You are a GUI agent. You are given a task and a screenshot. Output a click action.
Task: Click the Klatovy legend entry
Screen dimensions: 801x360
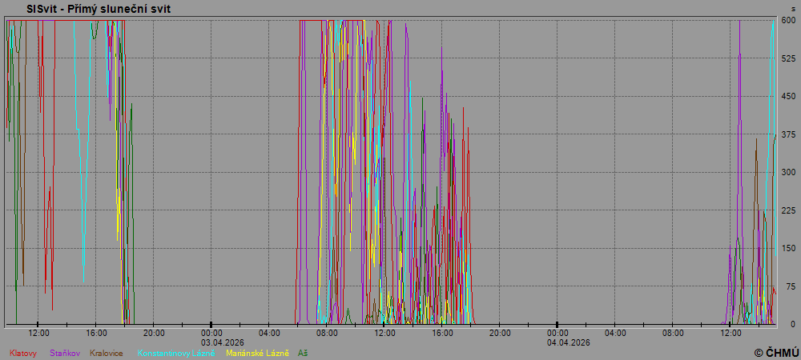(x=23, y=353)
